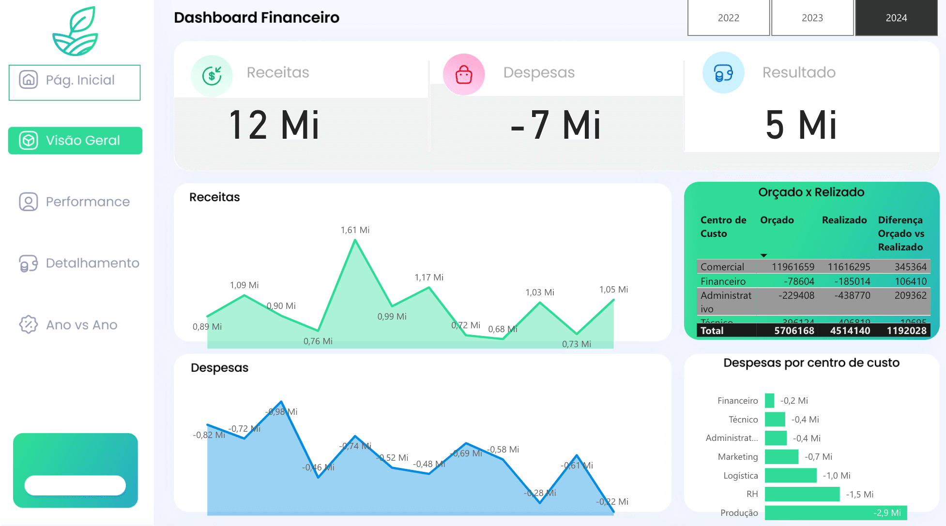Click the pink Despesas shopping bag icon
This screenshot has width=946, height=526.
point(463,74)
